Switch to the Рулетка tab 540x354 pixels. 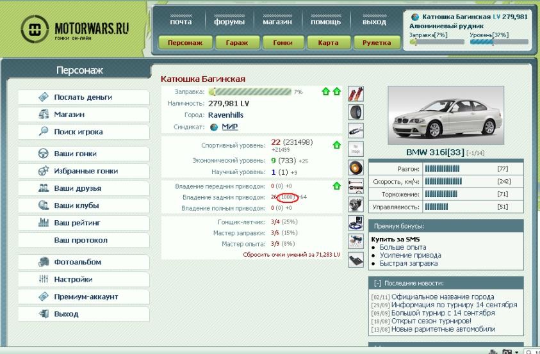pos(377,43)
